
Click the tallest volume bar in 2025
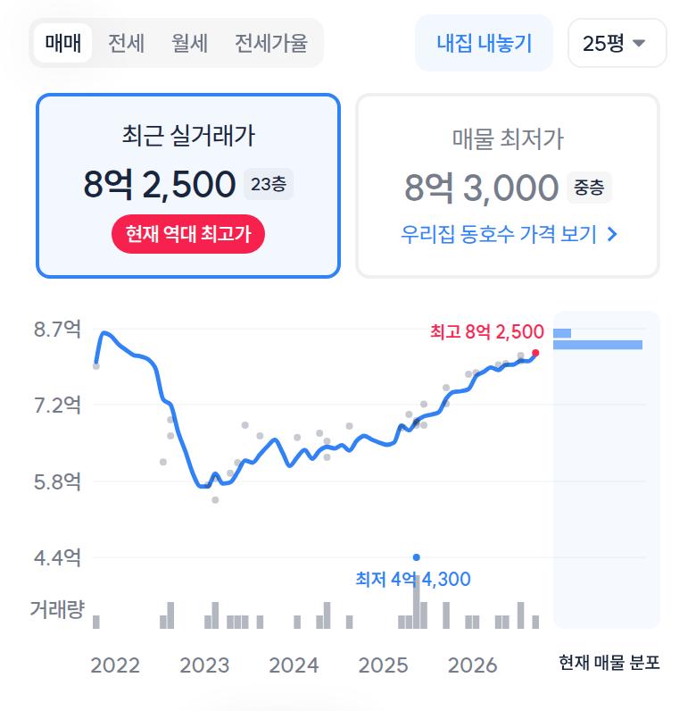[417, 602]
